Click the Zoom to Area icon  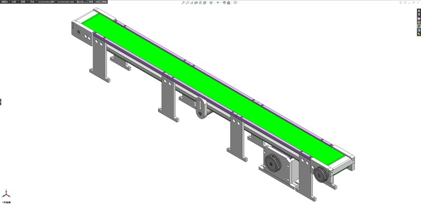(x=188, y=3)
